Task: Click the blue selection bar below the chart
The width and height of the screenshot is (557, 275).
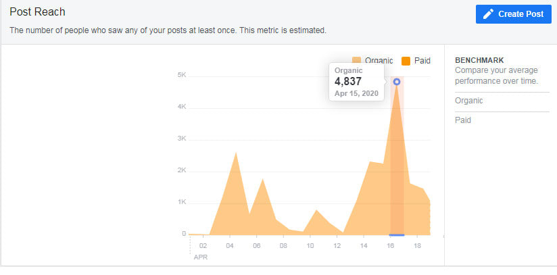Action: tap(397, 235)
